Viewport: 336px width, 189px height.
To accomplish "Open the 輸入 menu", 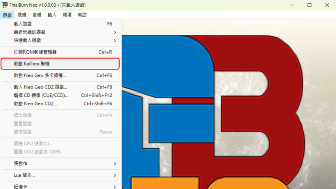I will [52, 15].
